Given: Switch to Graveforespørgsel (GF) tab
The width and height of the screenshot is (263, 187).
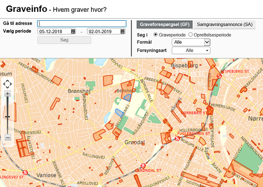Looking at the screenshot, I should [165, 25].
